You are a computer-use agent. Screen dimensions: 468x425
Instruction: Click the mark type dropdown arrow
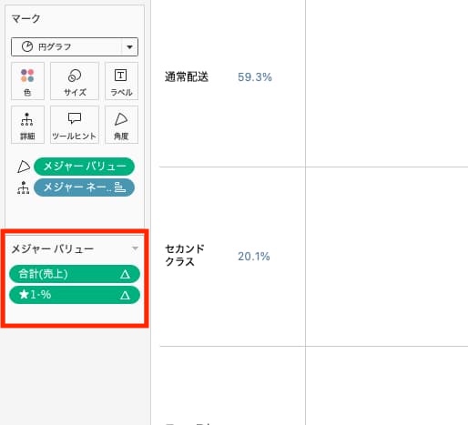(x=129, y=47)
